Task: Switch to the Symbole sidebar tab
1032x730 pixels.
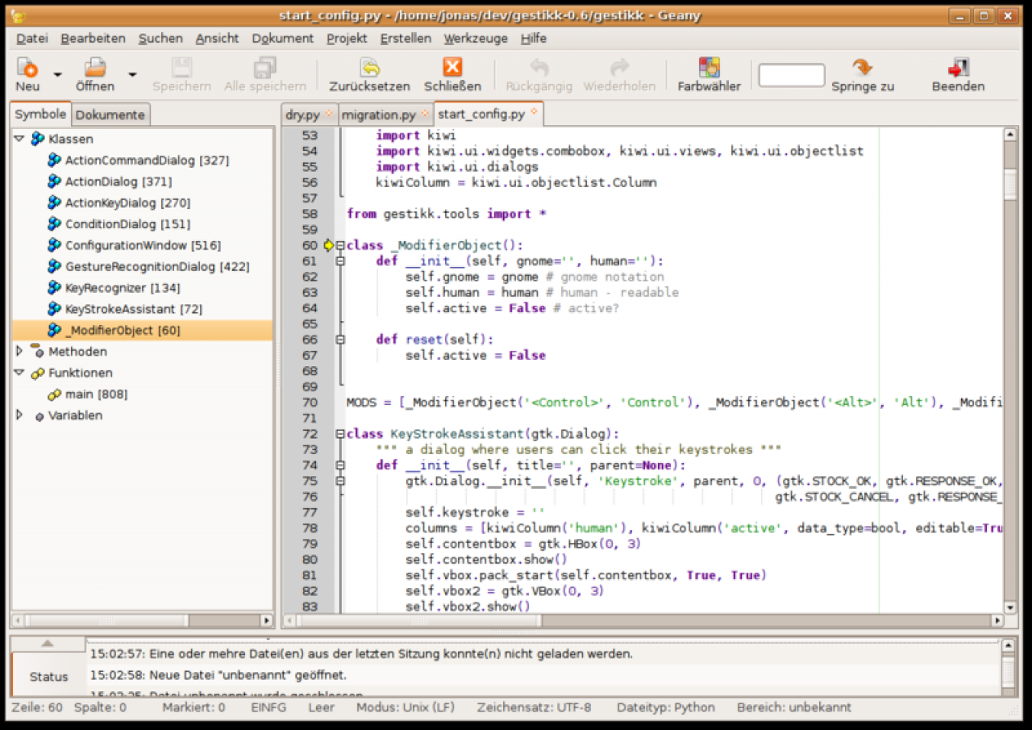Action: click(41, 114)
